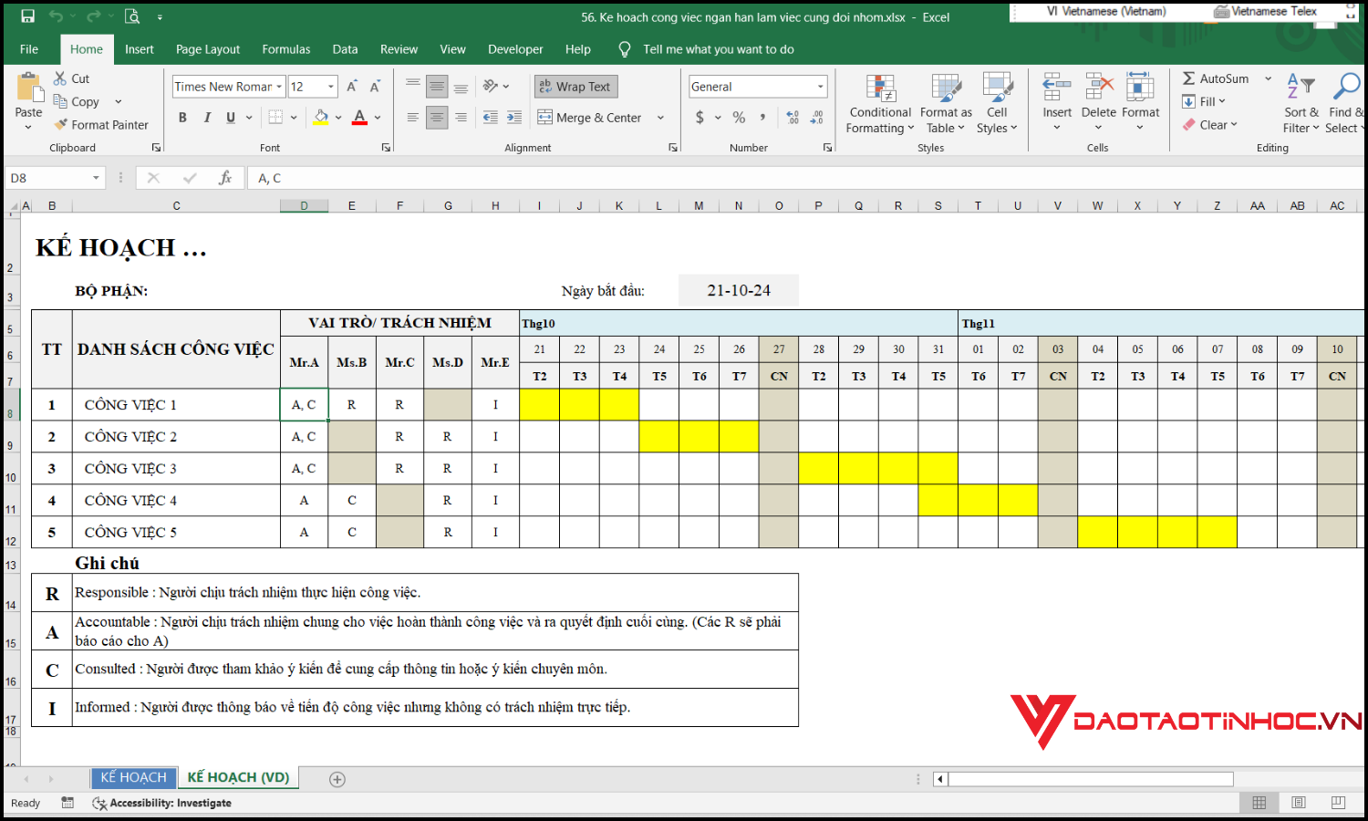1368x821 pixels.
Task: Click the Increase Indent icon
Action: (x=514, y=118)
